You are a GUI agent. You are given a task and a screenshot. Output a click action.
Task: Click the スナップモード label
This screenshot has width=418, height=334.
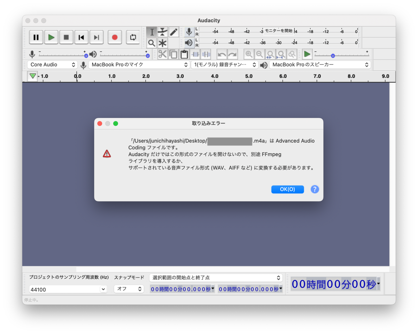tap(129, 278)
